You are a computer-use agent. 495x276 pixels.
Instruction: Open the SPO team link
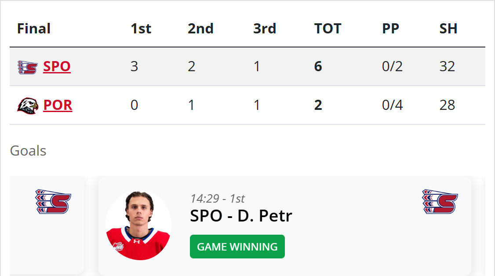pos(57,67)
